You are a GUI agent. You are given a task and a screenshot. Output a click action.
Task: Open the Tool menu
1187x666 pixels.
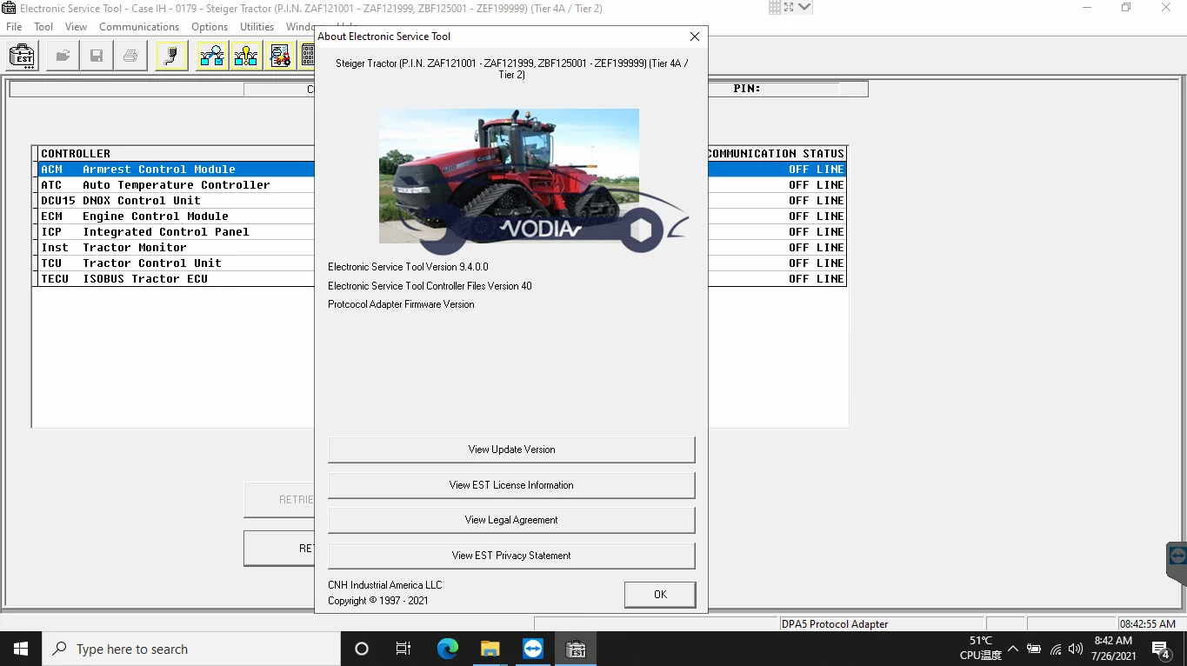[x=43, y=27]
